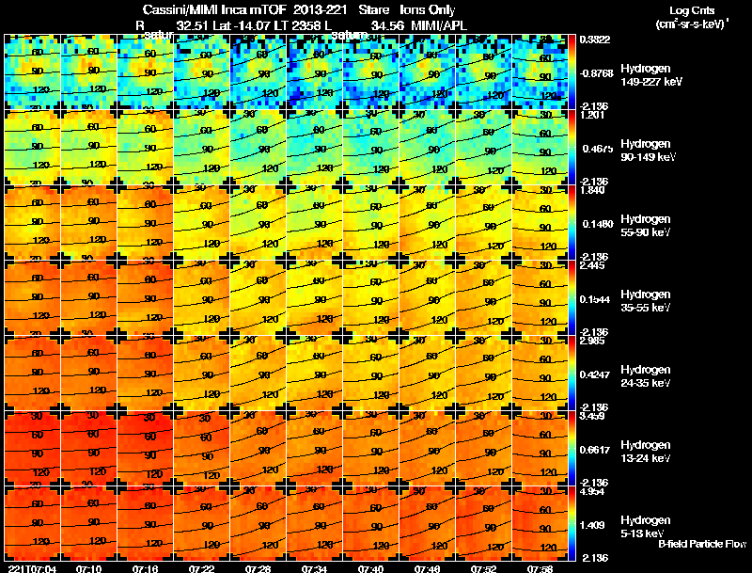Screen dimensions: 752x573
Task: Select the 13-24 keV color scale bar
Action: pos(572,448)
